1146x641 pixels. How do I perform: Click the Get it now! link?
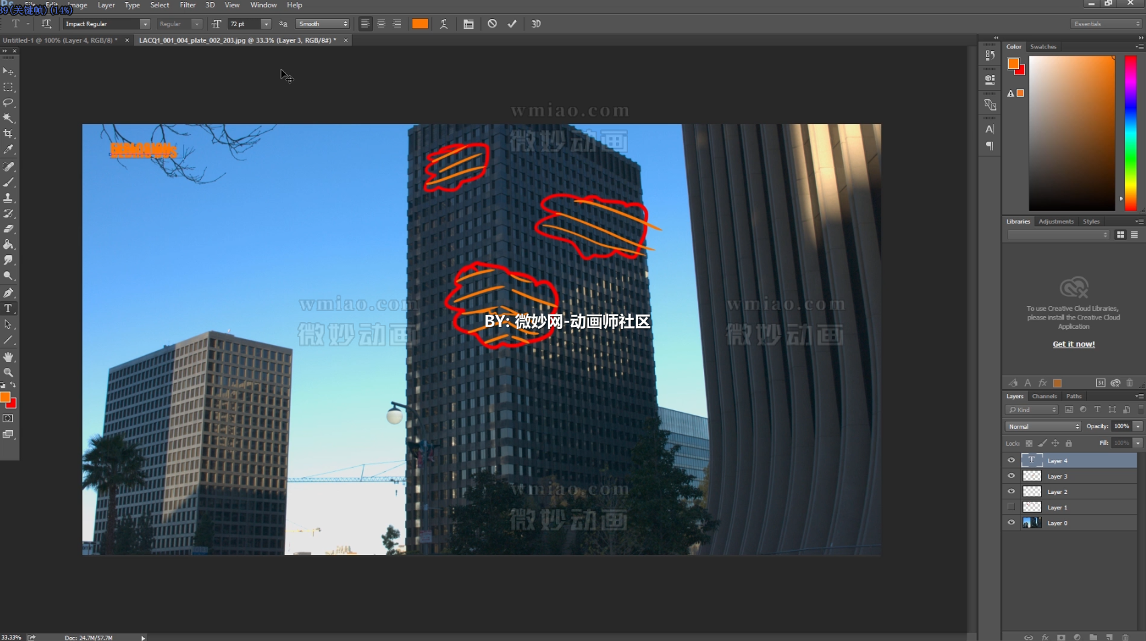(1073, 344)
